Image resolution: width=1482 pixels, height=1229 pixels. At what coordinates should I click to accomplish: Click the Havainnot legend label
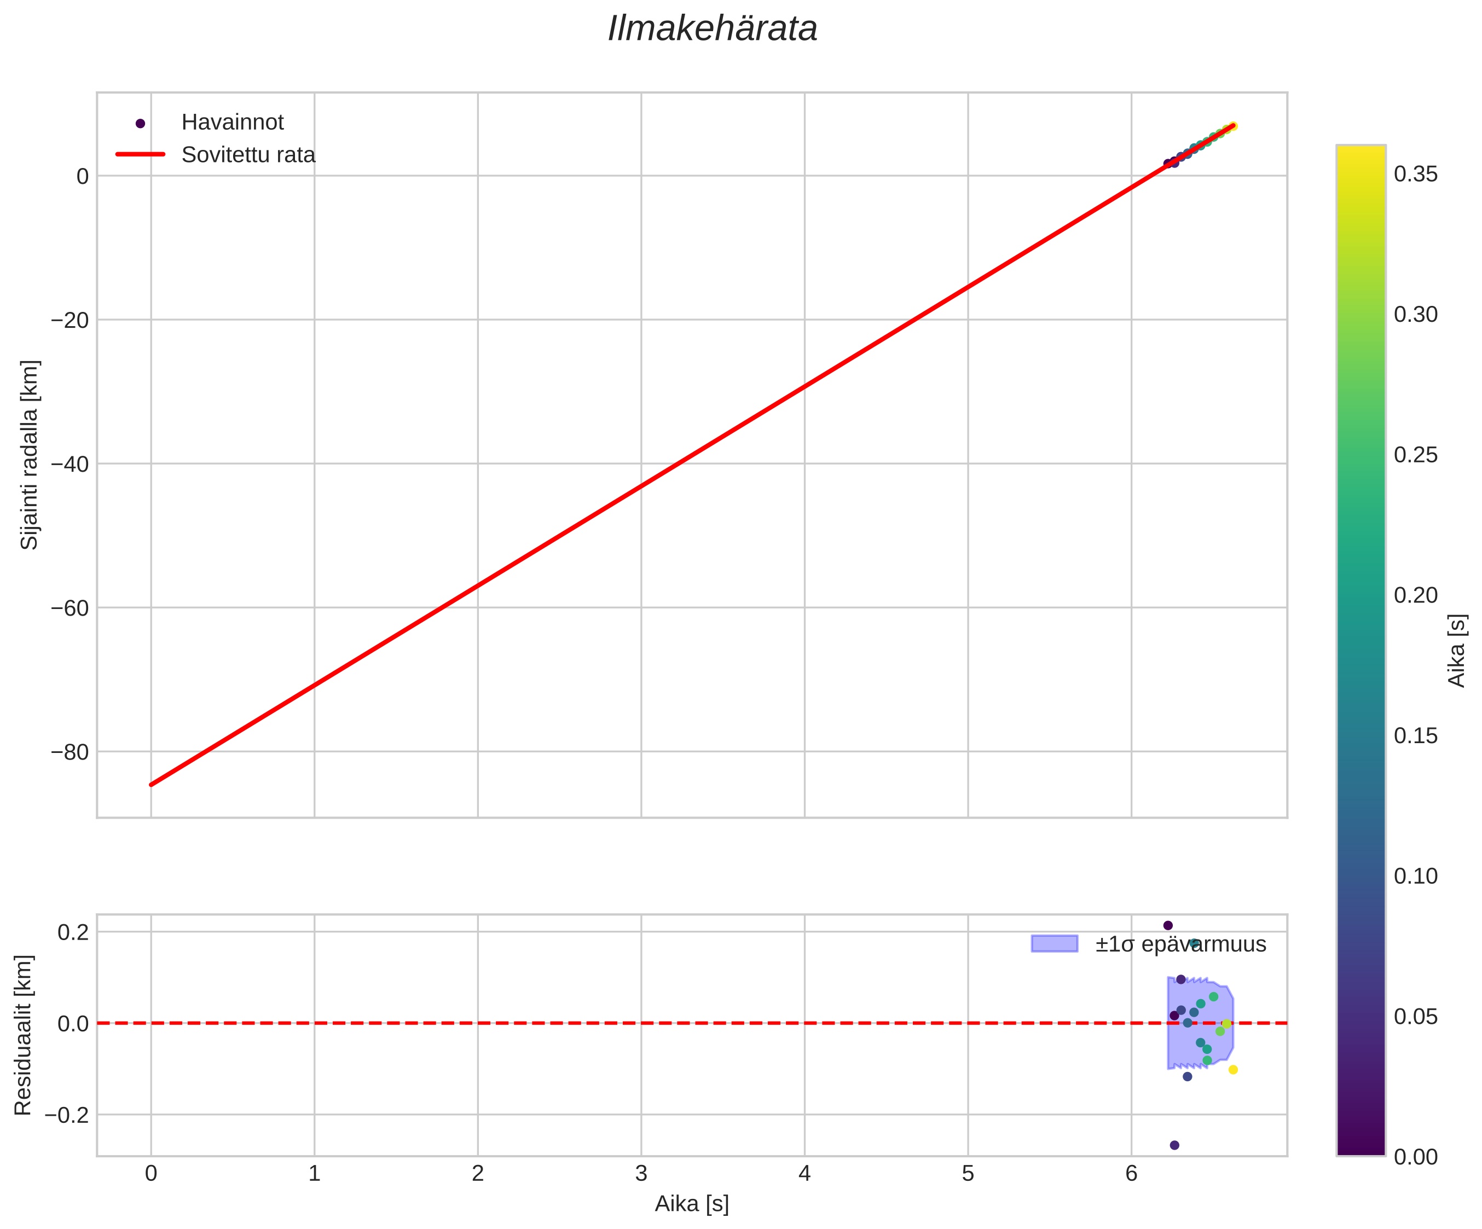(x=232, y=123)
